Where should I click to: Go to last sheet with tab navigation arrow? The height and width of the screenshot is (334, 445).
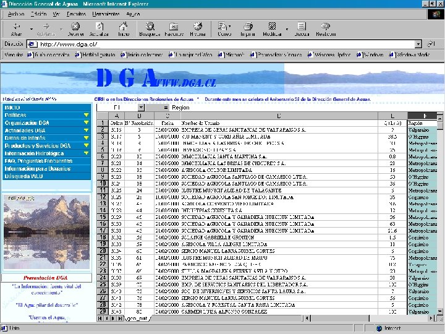121,319
